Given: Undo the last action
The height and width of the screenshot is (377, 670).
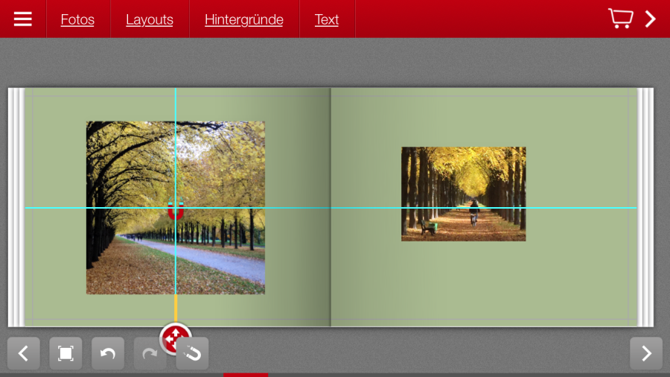Looking at the screenshot, I should pyautogui.click(x=108, y=353).
